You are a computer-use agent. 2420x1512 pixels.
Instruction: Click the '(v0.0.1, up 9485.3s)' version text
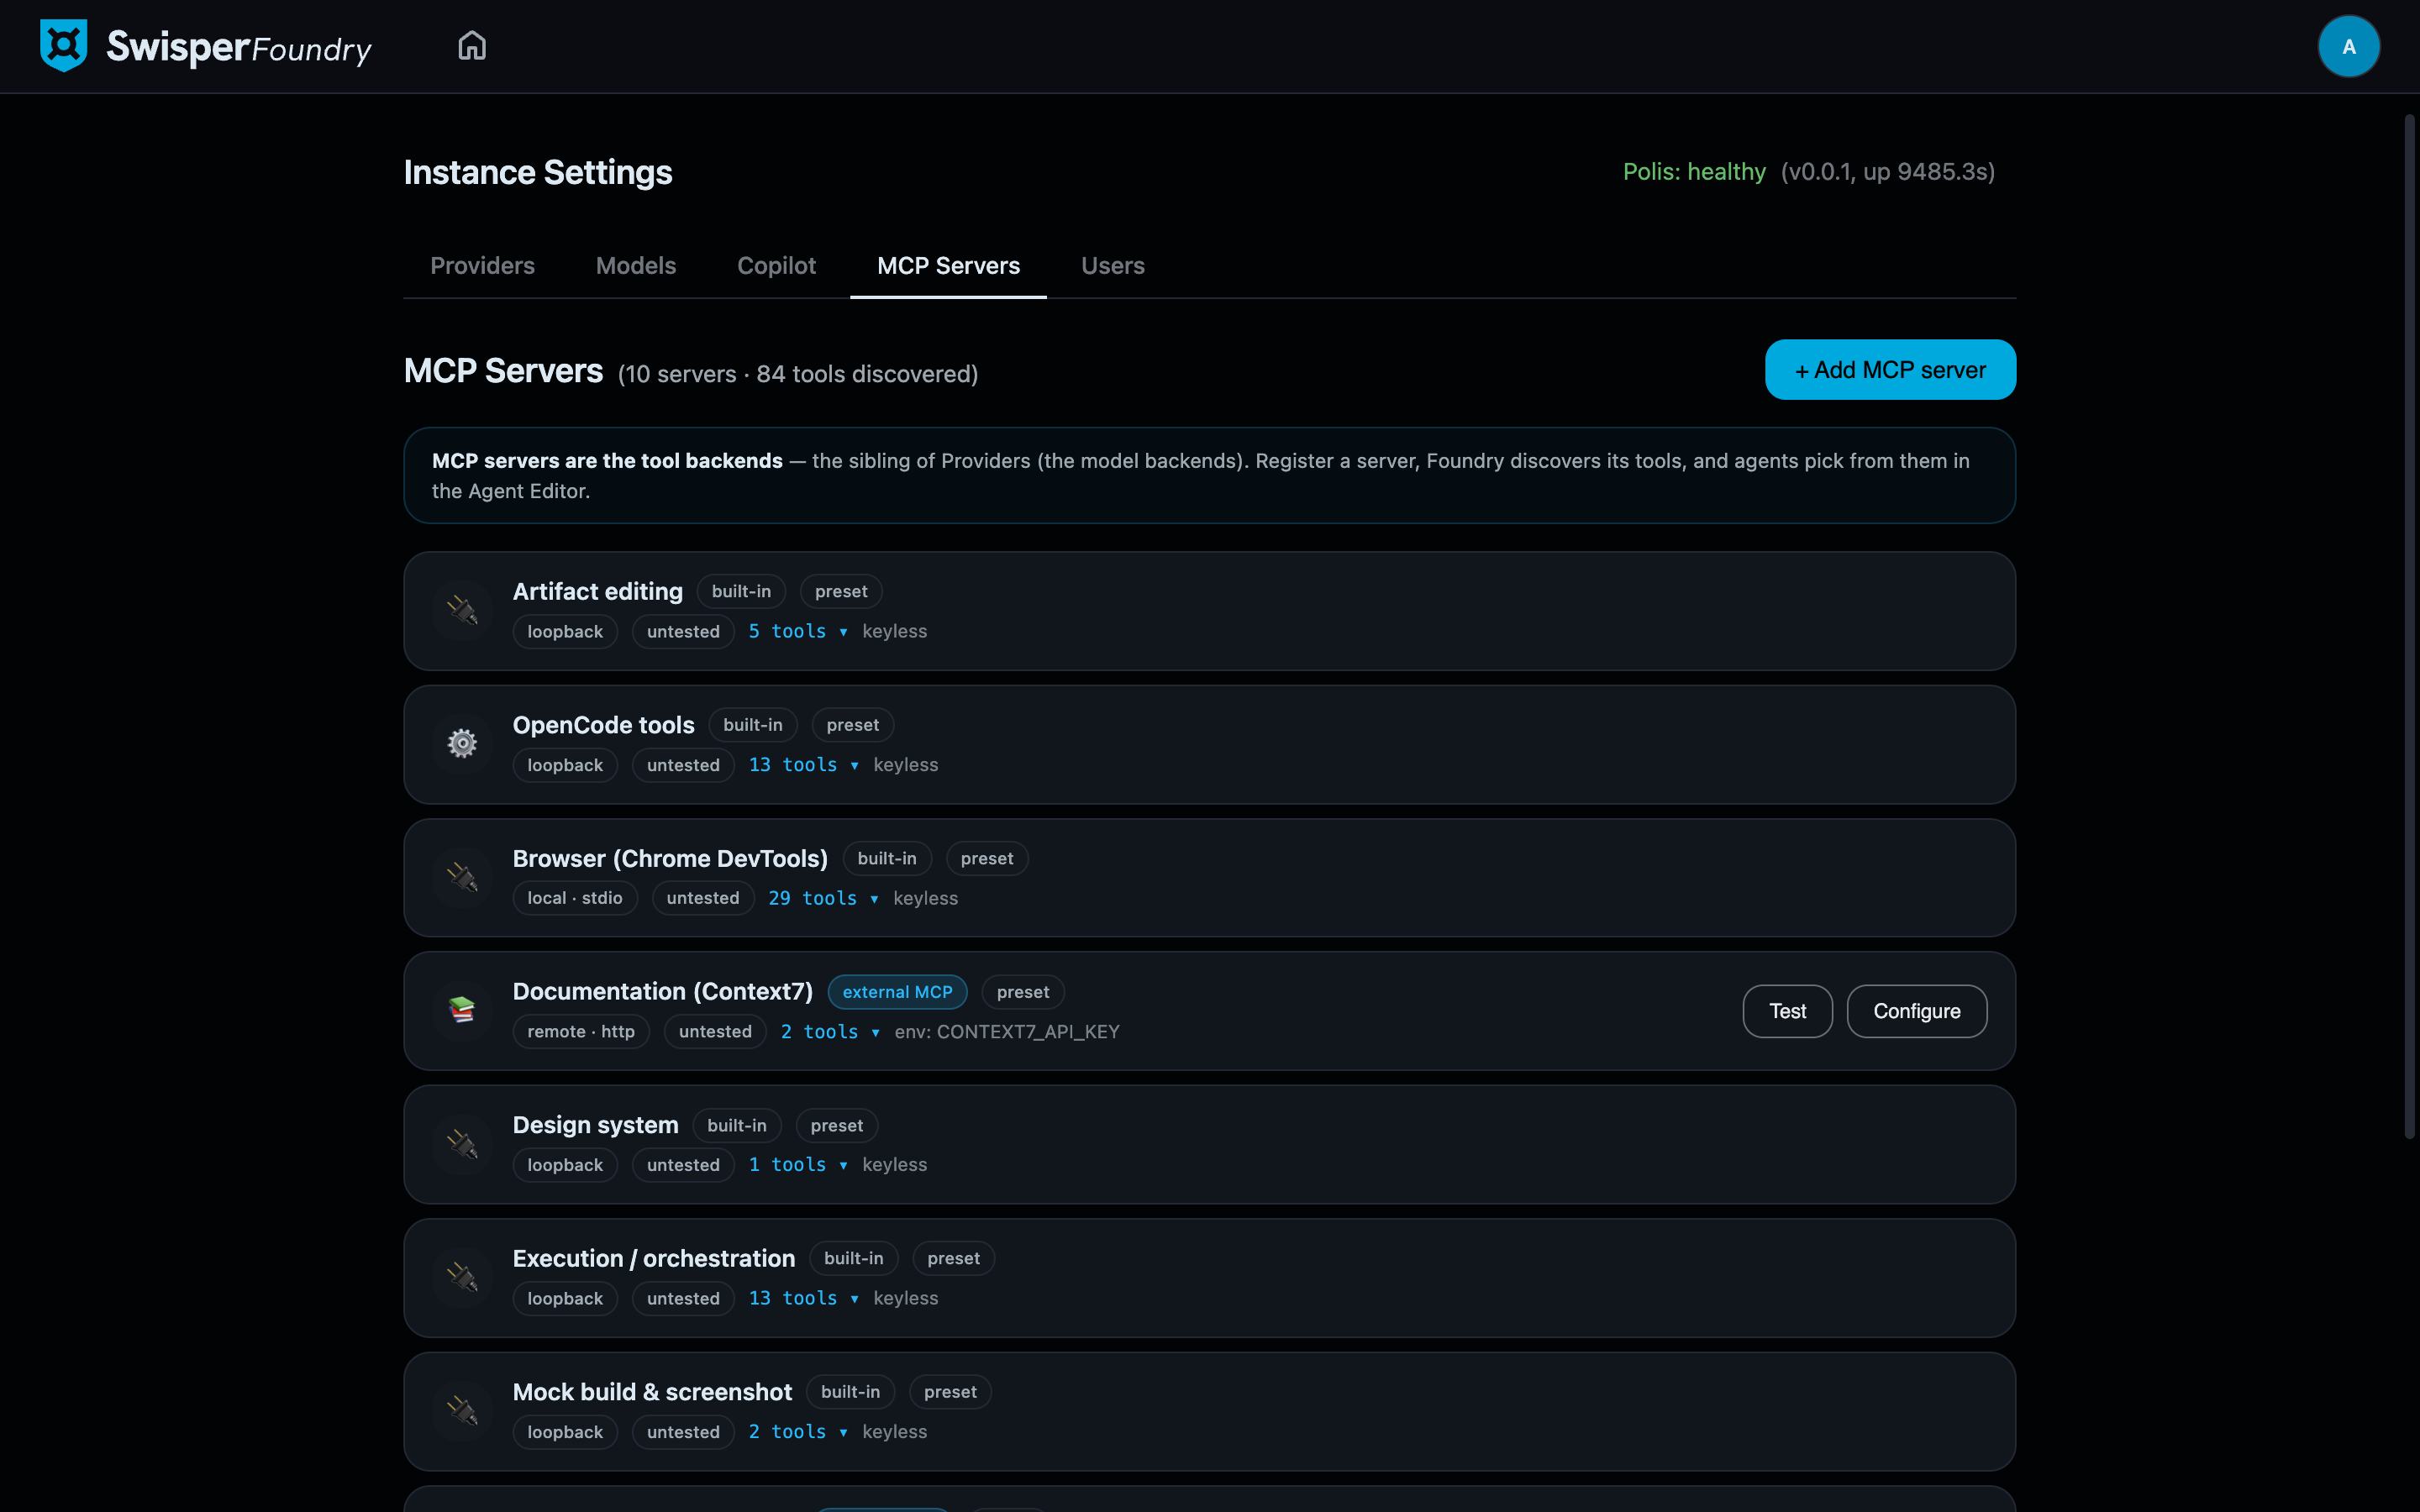coord(1887,172)
